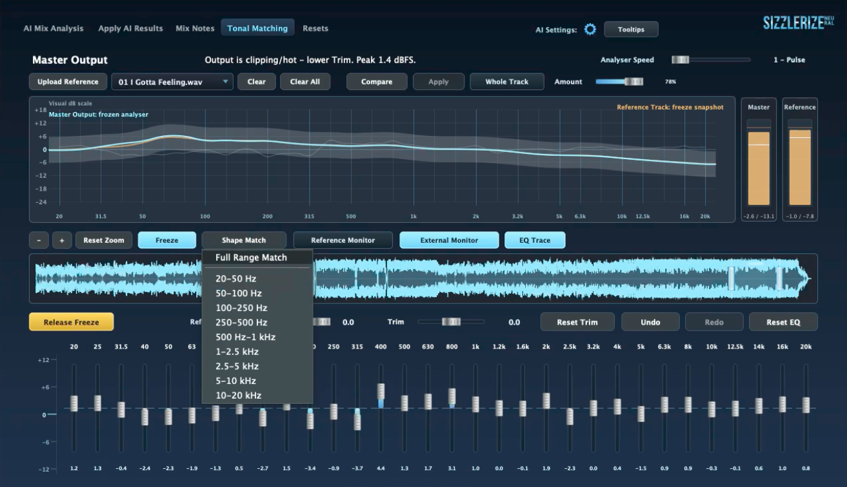Click the 400 Hz EQ band fader

(381, 392)
